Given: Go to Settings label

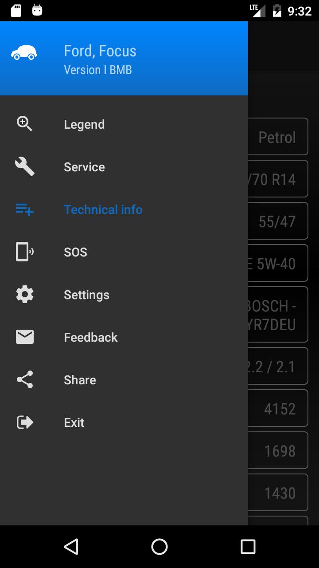Looking at the screenshot, I should click(86, 295).
